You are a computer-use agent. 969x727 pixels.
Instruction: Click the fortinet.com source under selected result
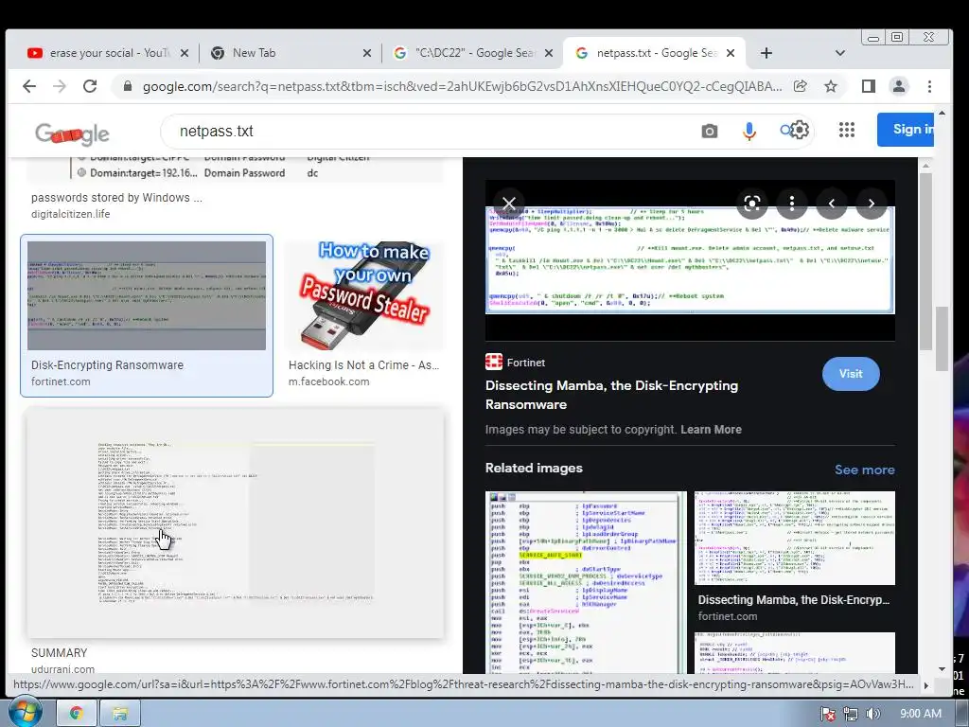pos(61,381)
